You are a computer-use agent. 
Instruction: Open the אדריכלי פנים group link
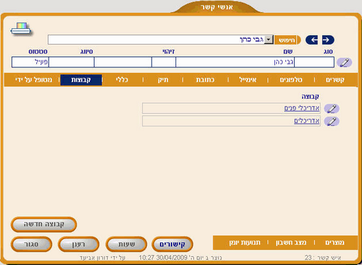[x=302, y=108]
